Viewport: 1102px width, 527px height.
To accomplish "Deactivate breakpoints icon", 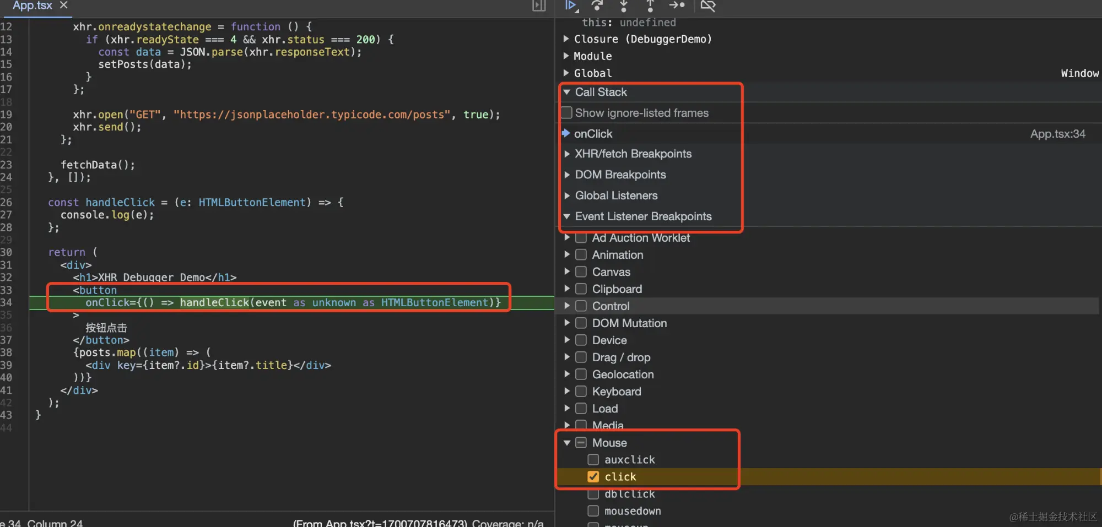I will point(708,6).
